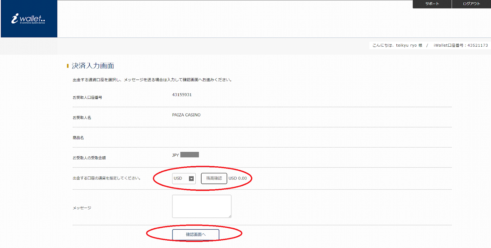Open the サポート menu
The image size is (491, 248).
point(432,4)
